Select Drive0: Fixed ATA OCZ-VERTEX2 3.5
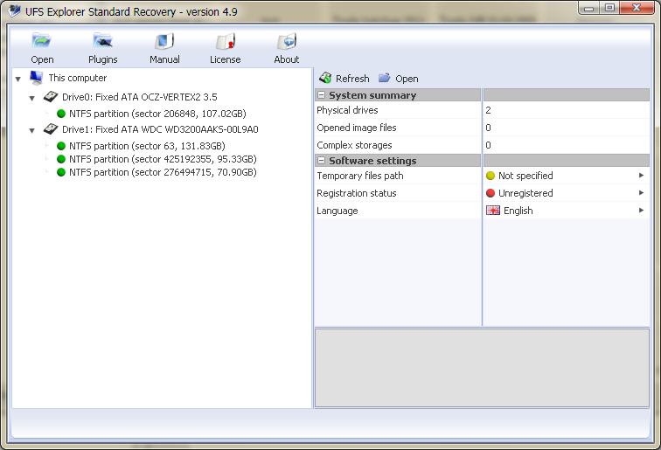The width and height of the screenshot is (661, 450). (140, 97)
